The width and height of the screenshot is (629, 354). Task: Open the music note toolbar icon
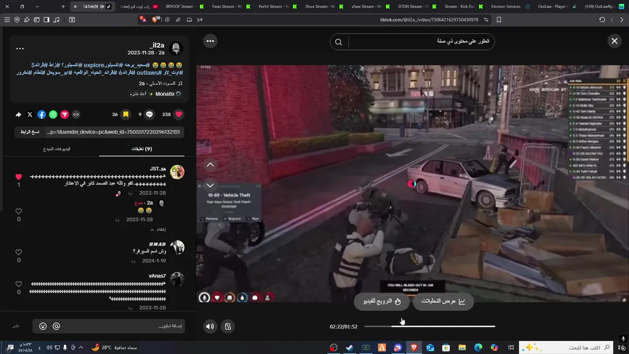57,20
